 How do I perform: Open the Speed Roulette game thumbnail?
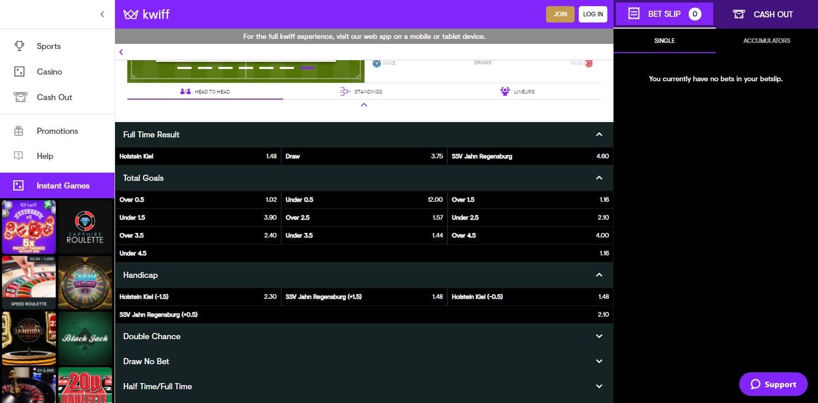[29, 282]
